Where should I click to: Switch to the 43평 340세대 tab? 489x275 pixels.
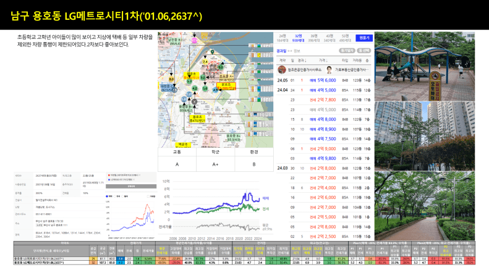330,38
